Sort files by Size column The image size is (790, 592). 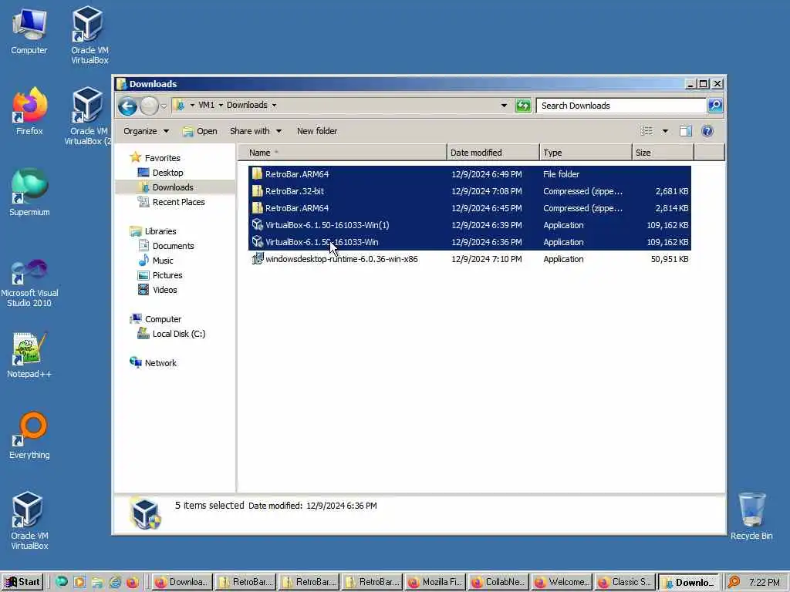point(663,153)
